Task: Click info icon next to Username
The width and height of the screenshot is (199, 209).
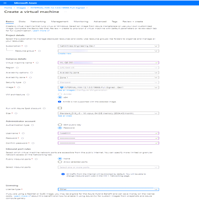Action: [23, 133]
